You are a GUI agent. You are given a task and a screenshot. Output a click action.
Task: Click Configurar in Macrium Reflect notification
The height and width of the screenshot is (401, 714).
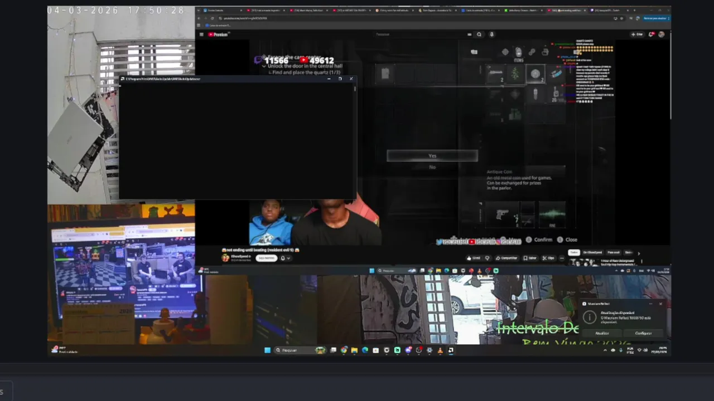click(643, 333)
